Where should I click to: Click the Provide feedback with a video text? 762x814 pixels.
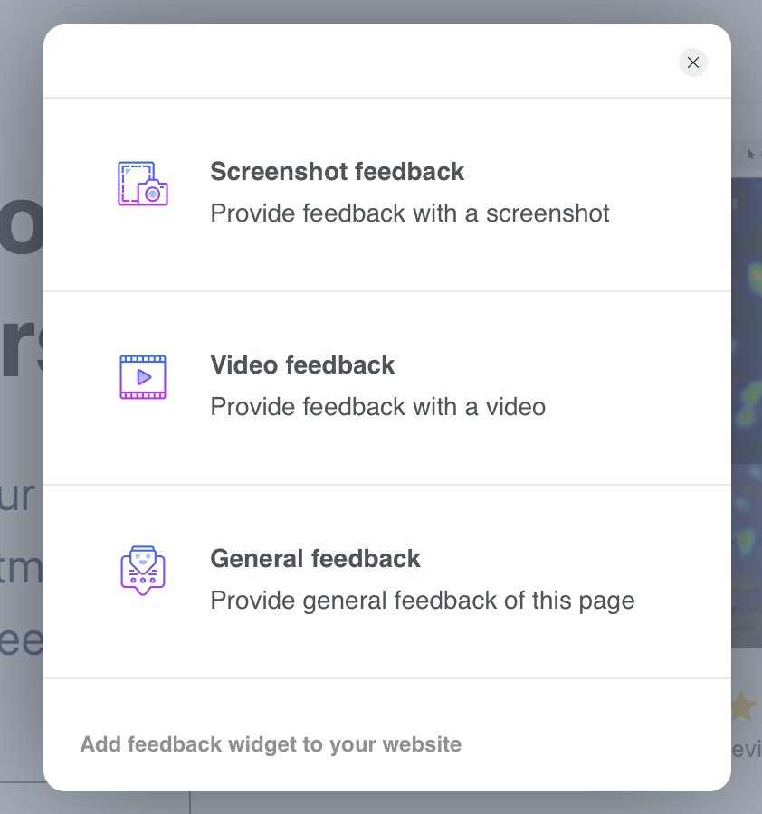(377, 407)
